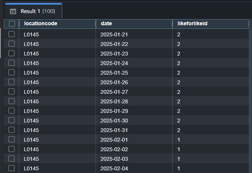This screenshot has height=173, width=252.
Task: Check the row box for date 2025-01-25
Action: pyautogui.click(x=12, y=72)
